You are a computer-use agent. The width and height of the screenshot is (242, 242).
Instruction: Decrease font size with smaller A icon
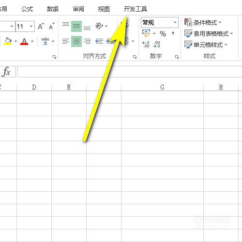51,26
